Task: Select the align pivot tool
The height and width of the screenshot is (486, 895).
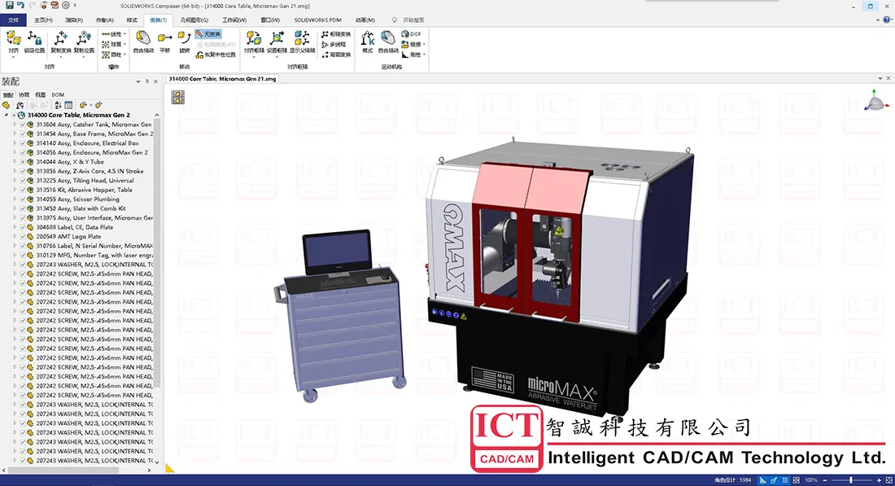Action: click(253, 42)
